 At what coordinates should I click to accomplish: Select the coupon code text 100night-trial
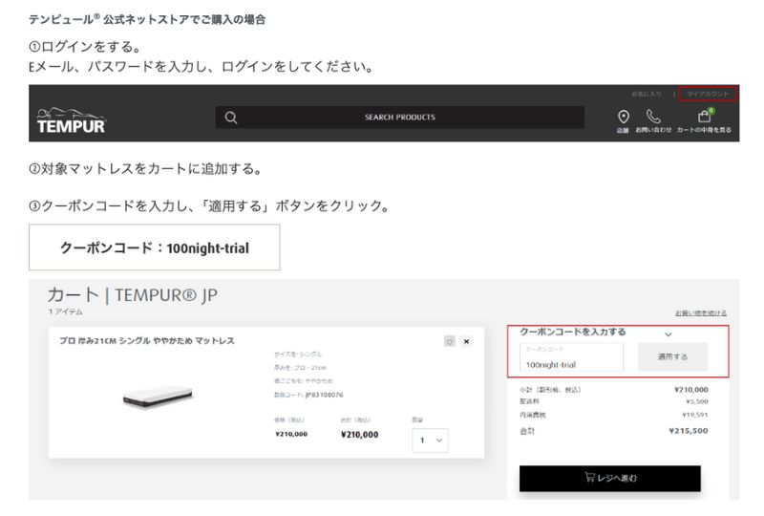208,248
